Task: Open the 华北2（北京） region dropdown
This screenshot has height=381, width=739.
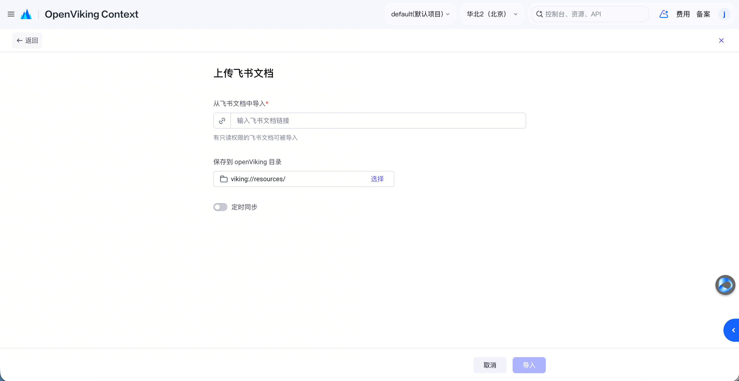Action: tap(492, 14)
